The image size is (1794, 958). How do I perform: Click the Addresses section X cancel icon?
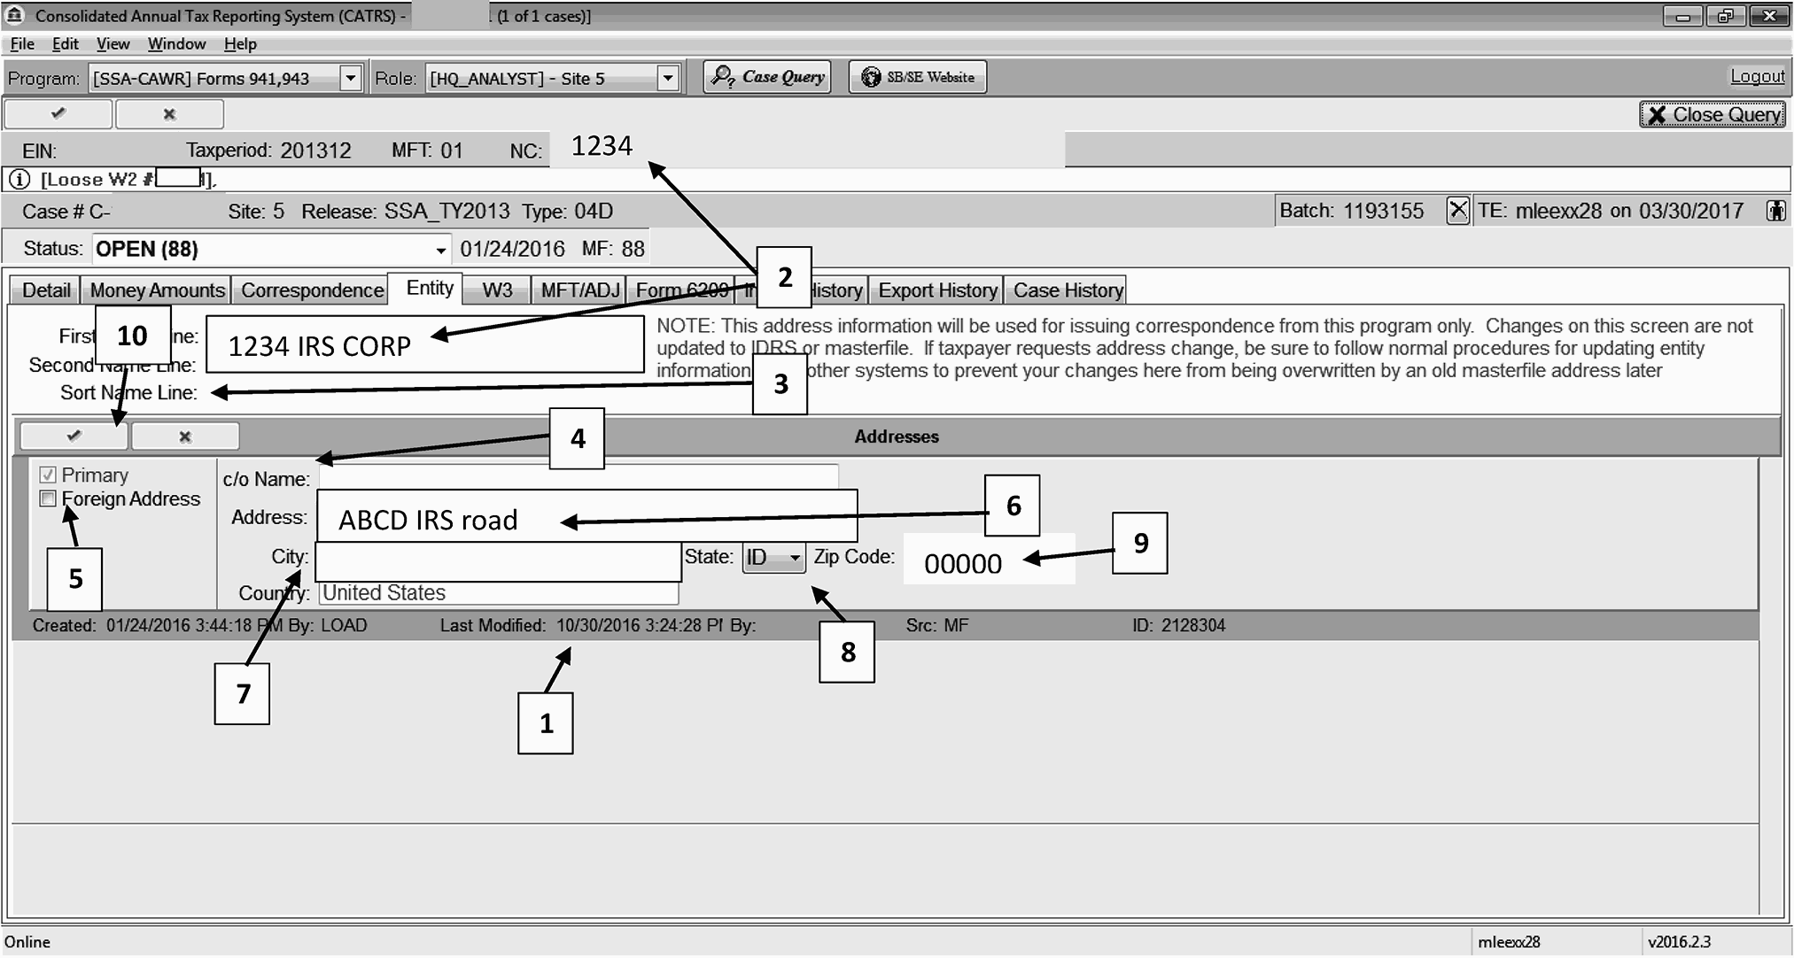[x=185, y=437]
